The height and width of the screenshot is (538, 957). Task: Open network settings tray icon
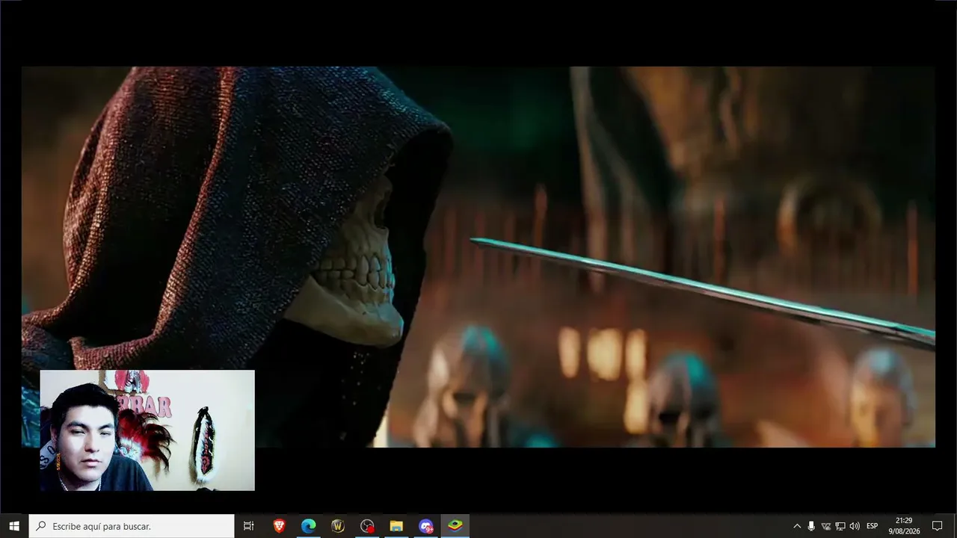840,526
